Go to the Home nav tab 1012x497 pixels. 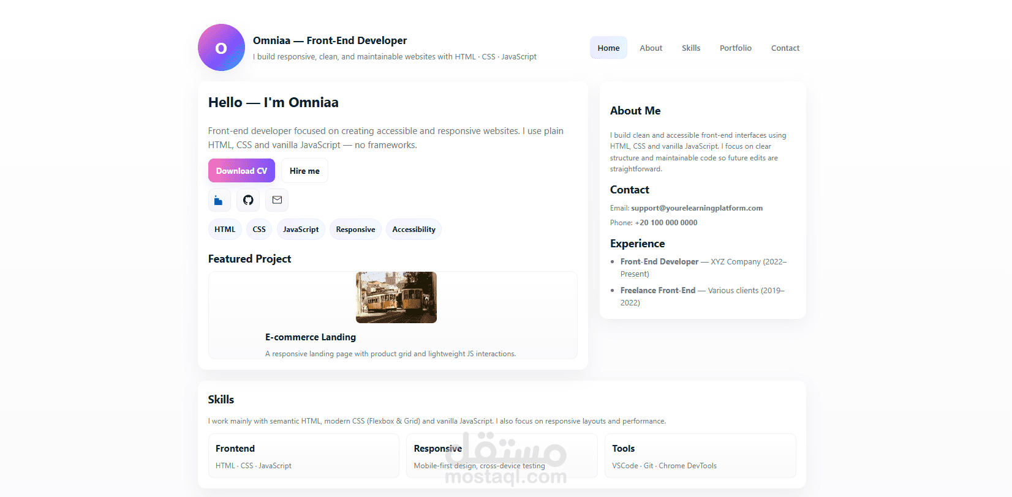[x=608, y=48]
